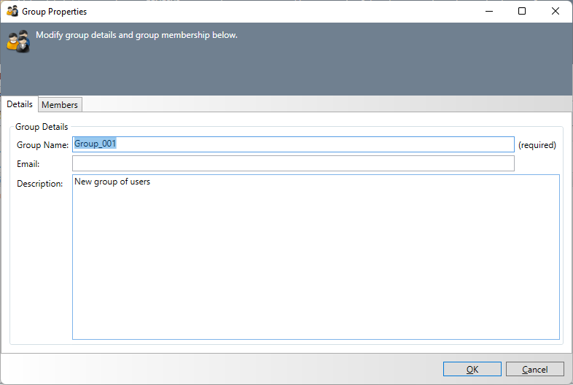573x385 pixels.
Task: Click the large users icon in the header
Action: [x=18, y=42]
